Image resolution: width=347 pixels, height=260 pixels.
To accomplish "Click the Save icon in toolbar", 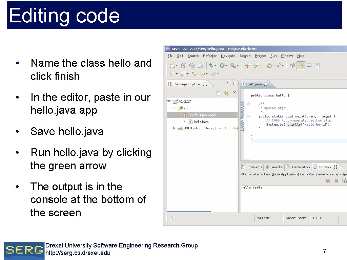I will (183, 66).
